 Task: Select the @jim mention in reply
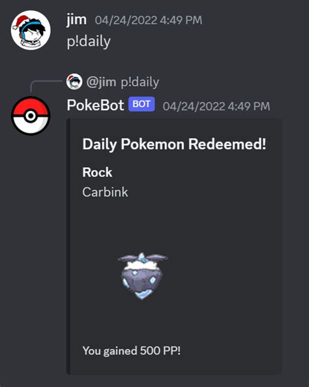[x=101, y=82]
